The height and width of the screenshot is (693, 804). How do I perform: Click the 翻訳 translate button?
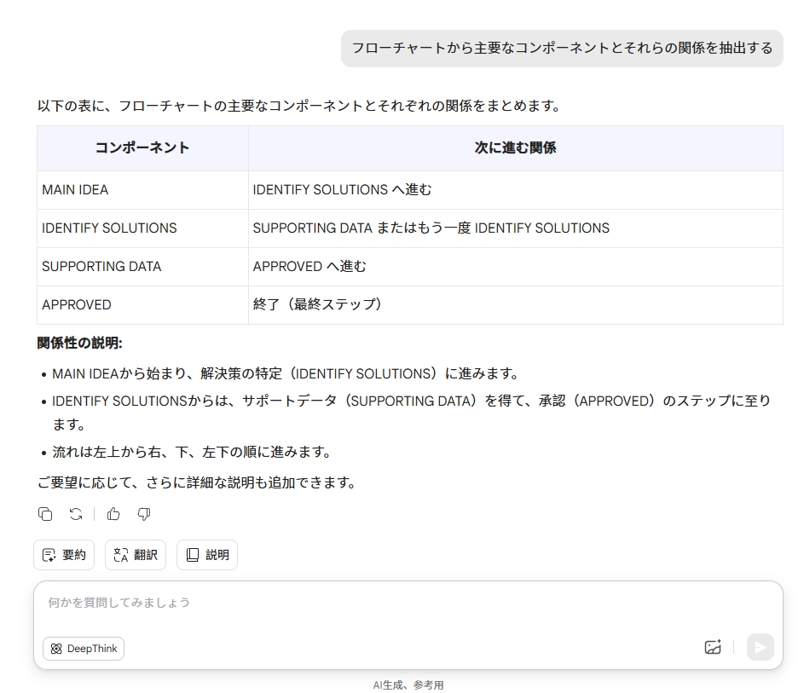pos(136,555)
